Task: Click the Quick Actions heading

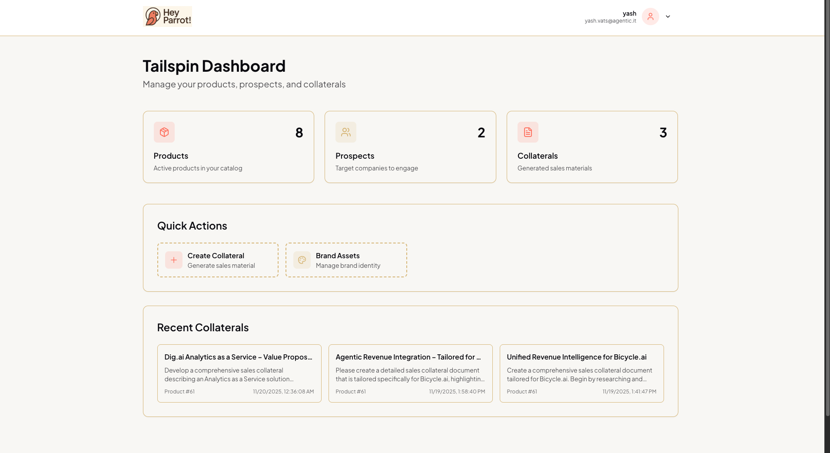Action: (x=192, y=226)
